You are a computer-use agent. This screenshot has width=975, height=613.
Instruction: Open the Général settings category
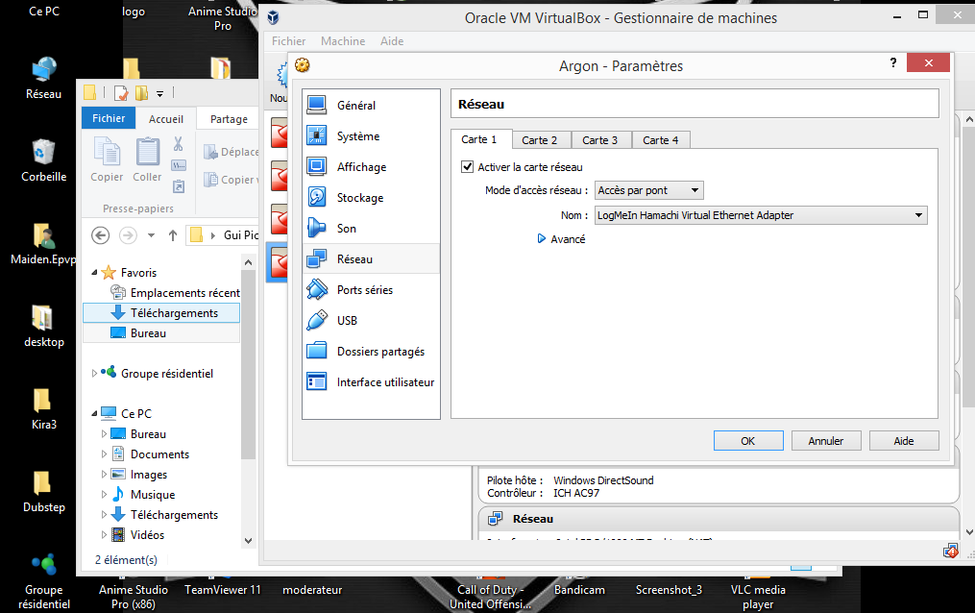pyautogui.click(x=371, y=105)
